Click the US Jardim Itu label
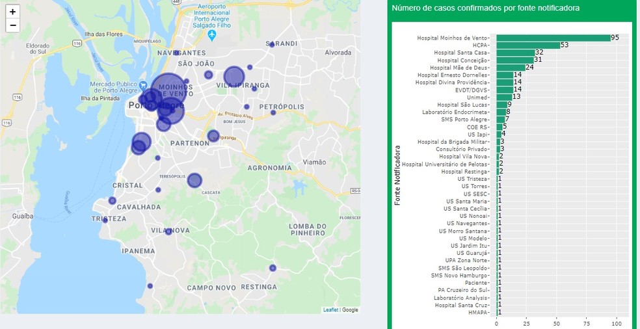The image size is (640, 329). (469, 246)
